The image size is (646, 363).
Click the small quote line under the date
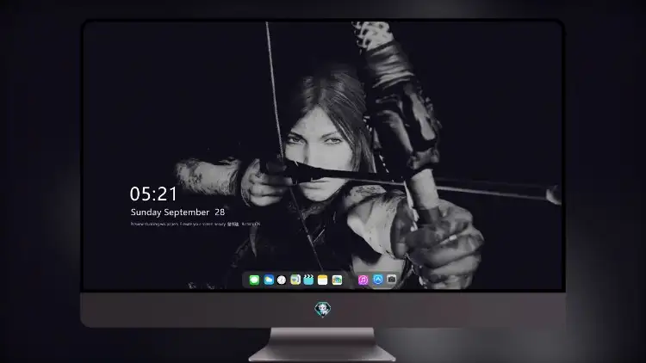point(196,225)
